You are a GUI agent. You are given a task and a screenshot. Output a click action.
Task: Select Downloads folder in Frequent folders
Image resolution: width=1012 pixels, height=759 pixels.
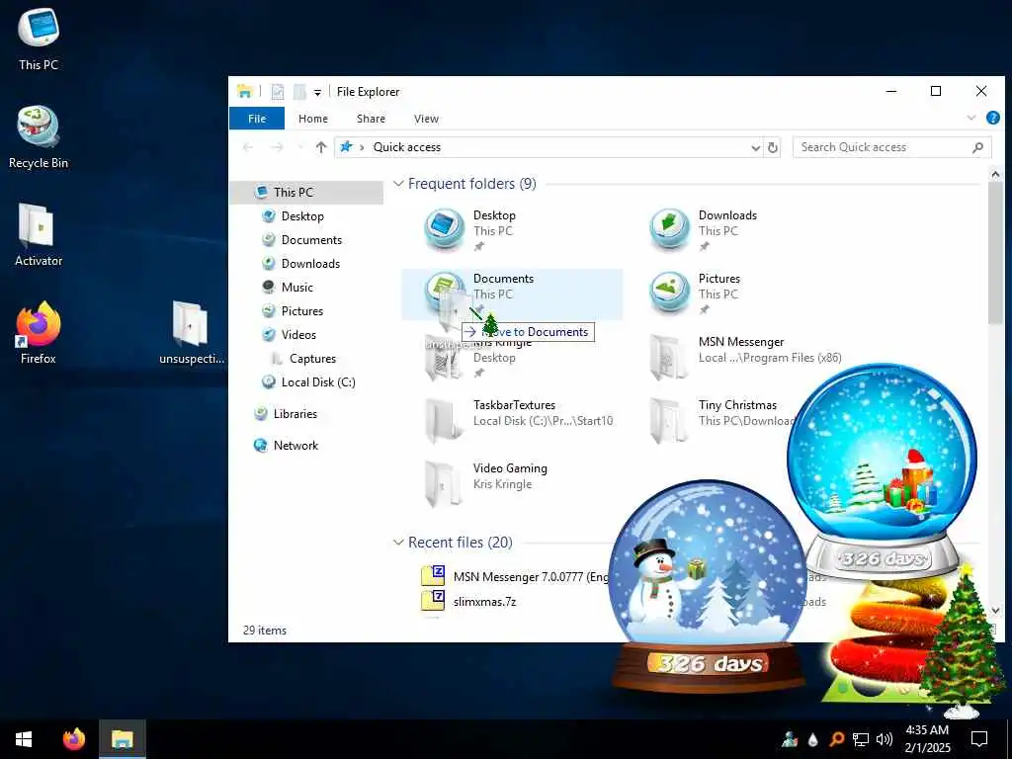pos(737,230)
